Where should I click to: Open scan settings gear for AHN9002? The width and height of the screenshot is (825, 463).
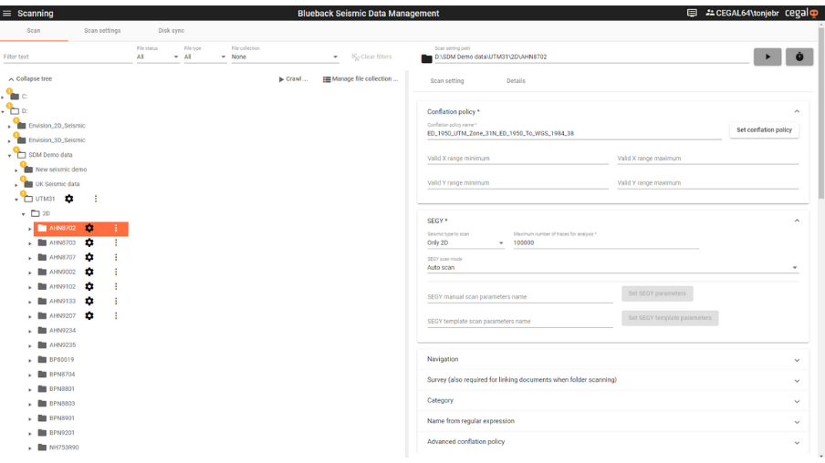coord(89,272)
